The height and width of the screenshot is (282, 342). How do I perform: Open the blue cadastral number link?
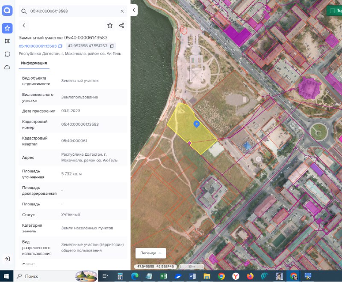38,46
